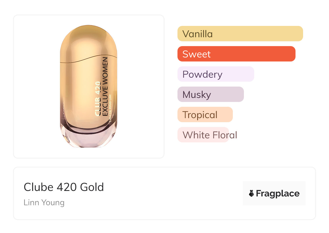329x233 pixels.
Task: Click the word Floral in White Floral
Action: tap(224, 135)
